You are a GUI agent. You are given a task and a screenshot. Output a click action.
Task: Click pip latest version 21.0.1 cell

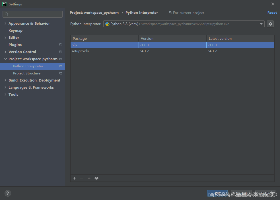[240, 45]
